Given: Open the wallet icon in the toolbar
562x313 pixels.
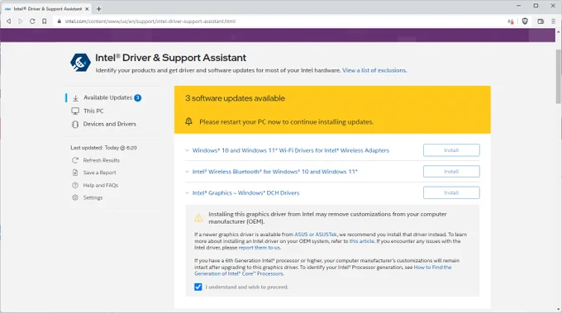Looking at the screenshot, I should (x=541, y=21).
